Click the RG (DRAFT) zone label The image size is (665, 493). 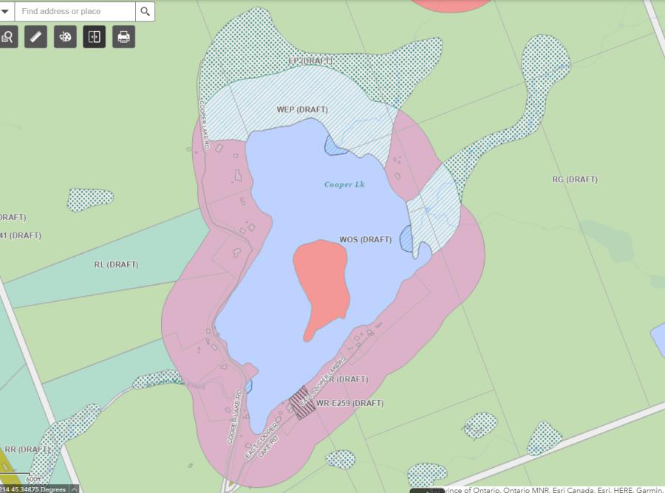point(575,179)
